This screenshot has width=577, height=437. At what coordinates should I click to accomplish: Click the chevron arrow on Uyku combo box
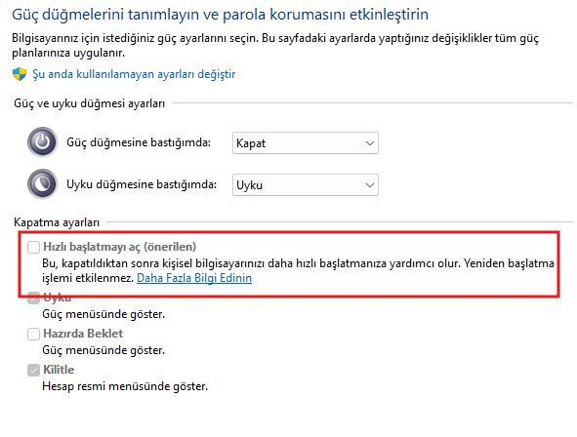tap(370, 185)
